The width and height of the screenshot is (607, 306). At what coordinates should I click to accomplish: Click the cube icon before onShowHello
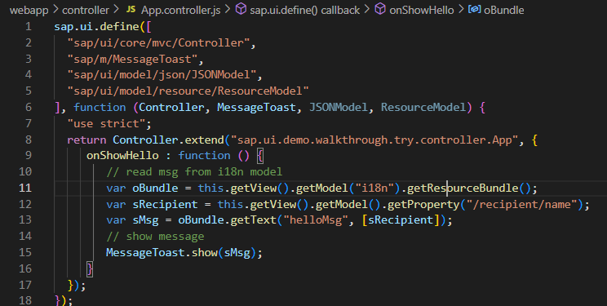[380, 9]
